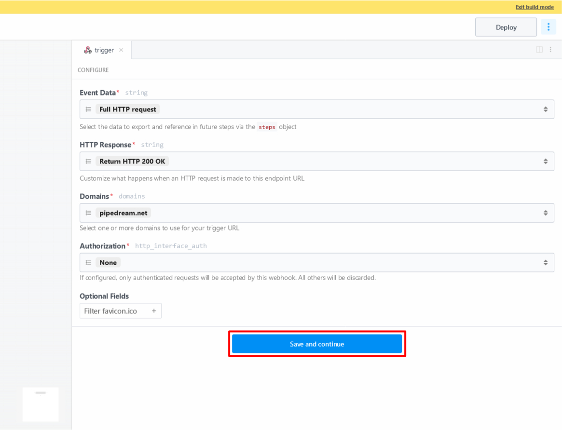
Task: Expand Event Data options with the arrow
Action: 546,109
